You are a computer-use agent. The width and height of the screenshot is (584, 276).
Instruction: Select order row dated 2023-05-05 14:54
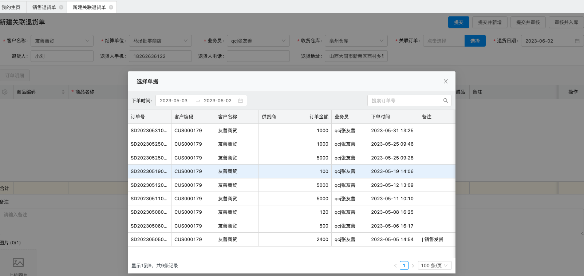click(x=291, y=239)
